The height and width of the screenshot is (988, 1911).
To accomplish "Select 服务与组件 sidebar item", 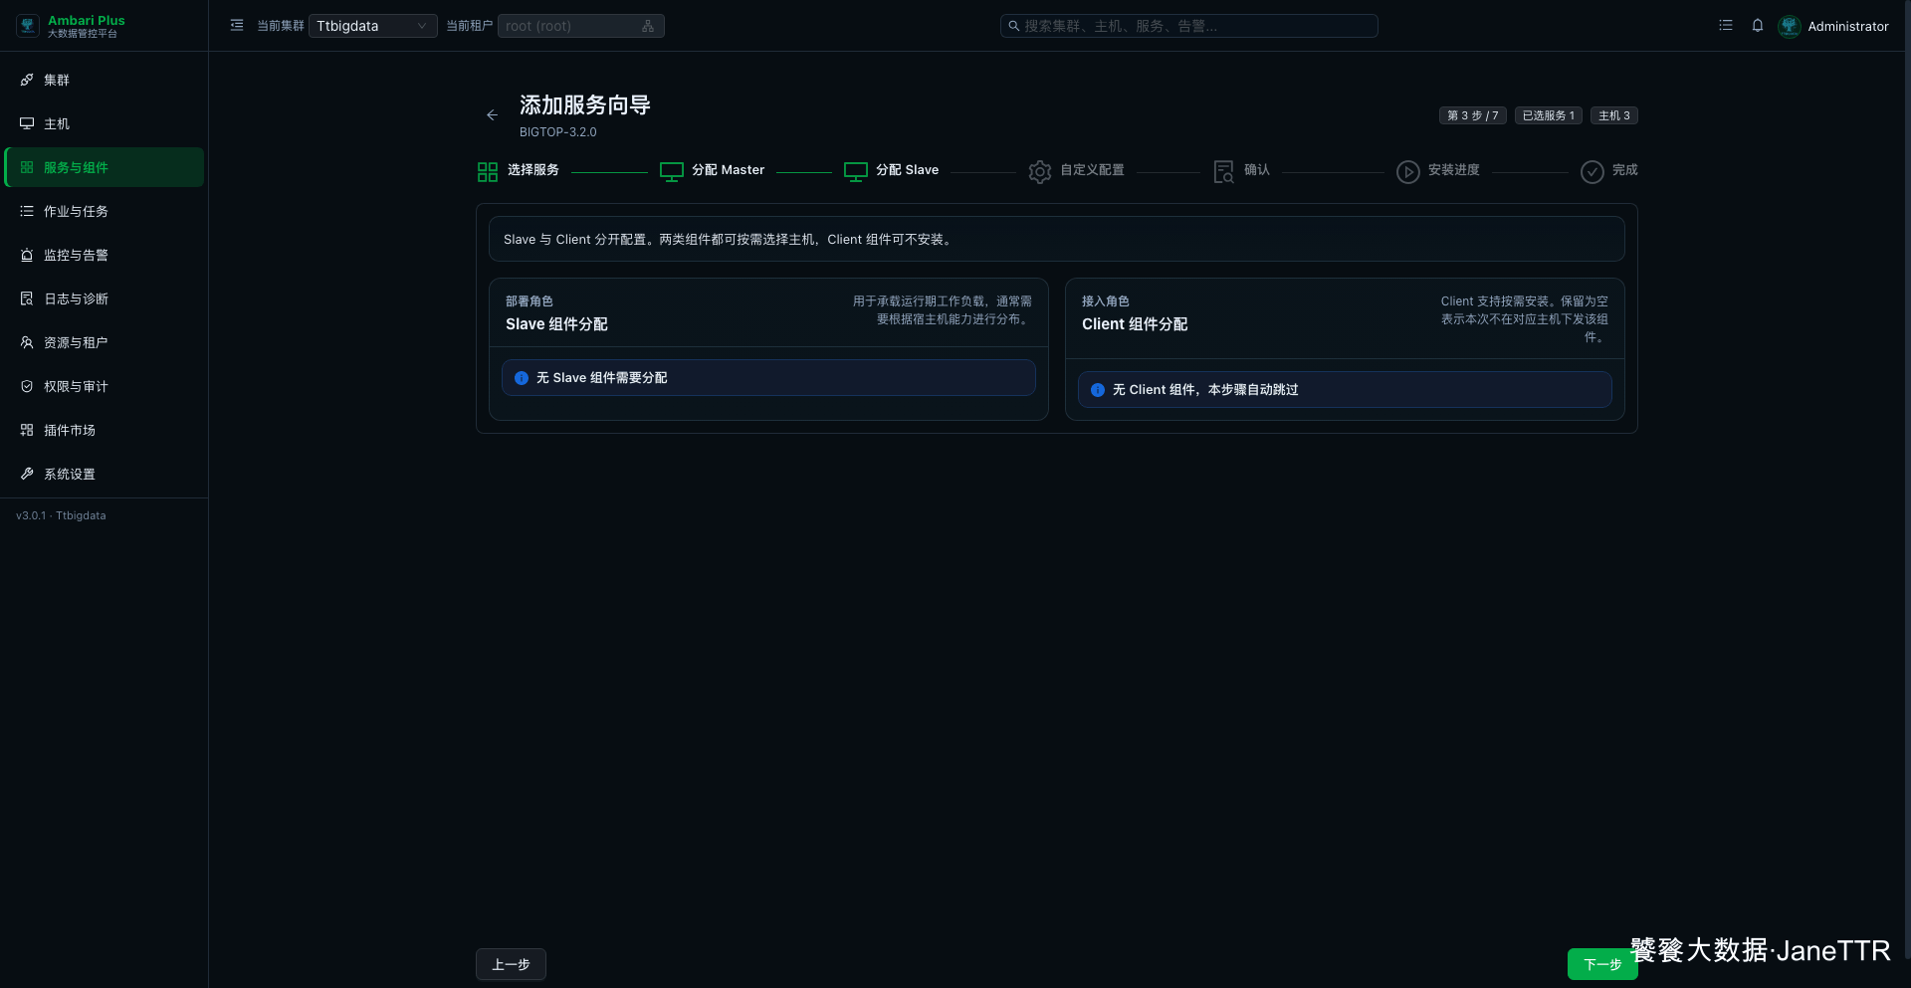I will click(105, 167).
